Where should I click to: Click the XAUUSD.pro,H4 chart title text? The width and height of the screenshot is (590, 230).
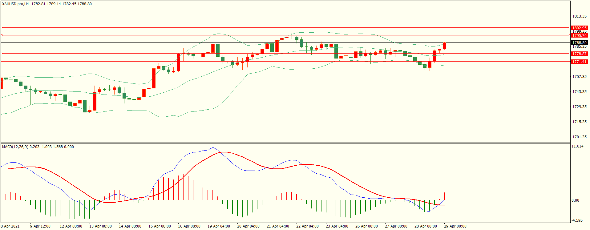click(x=15, y=4)
